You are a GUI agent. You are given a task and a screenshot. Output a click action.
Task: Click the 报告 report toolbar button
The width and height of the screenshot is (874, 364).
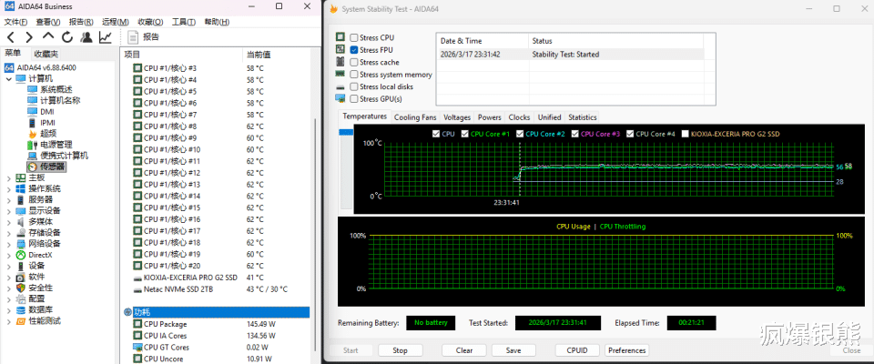pyautogui.click(x=143, y=37)
